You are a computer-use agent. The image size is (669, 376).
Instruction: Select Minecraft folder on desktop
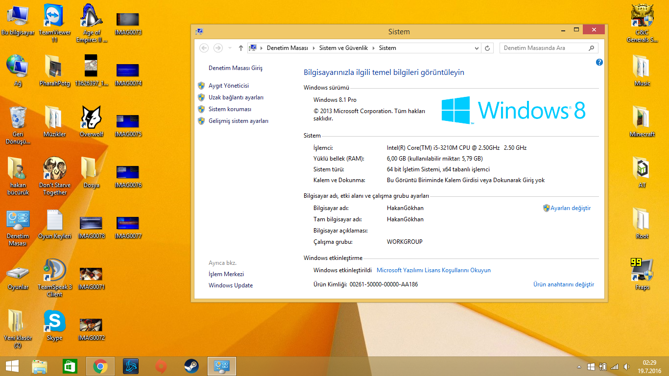pyautogui.click(x=643, y=121)
